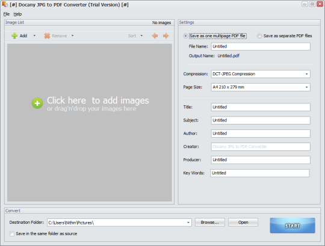Click the Browse... button
325x246 pixels.
click(x=210, y=222)
